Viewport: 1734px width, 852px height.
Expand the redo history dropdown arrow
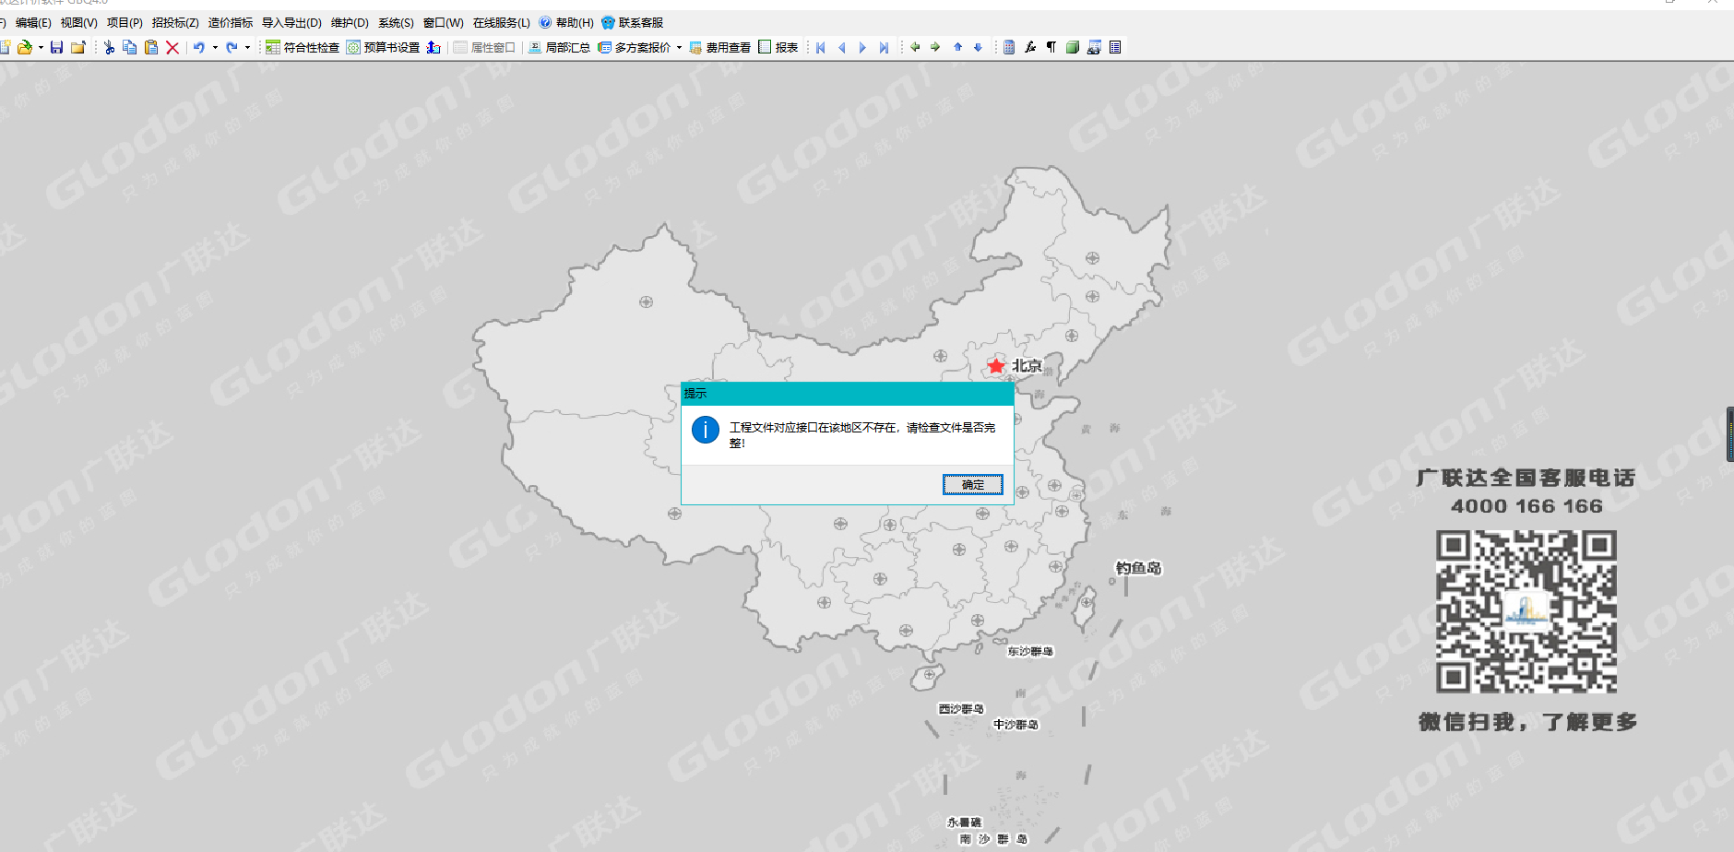pyautogui.click(x=247, y=47)
